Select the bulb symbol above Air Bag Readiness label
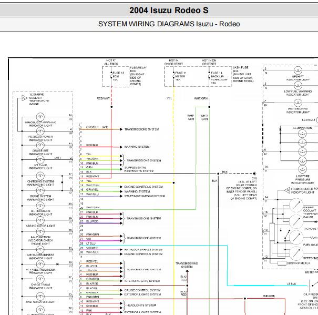 tap(40, 249)
